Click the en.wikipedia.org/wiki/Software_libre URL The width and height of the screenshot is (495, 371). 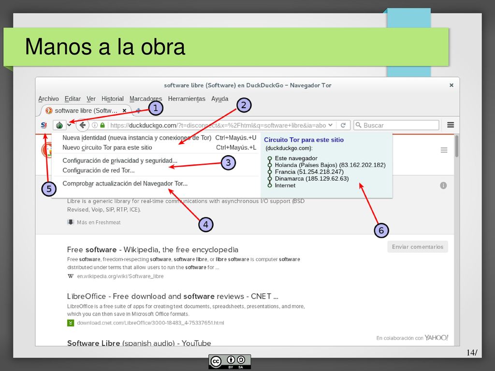pos(120,276)
